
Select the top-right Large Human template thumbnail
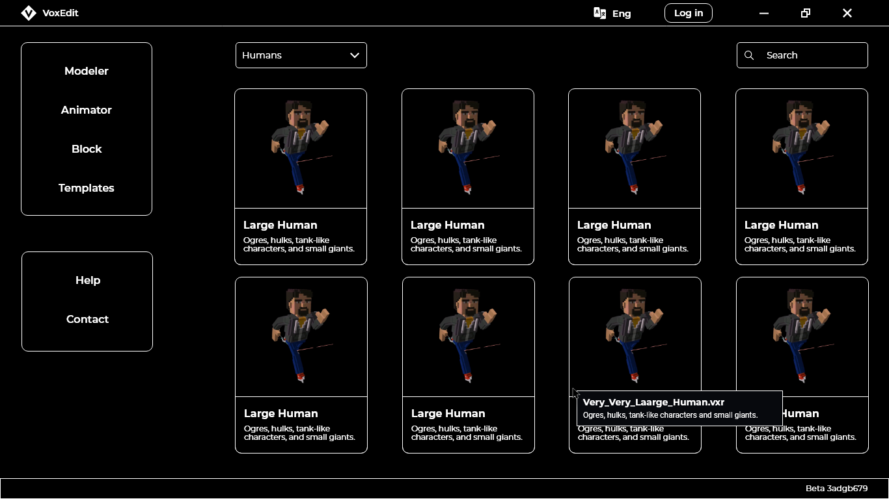[x=801, y=149]
